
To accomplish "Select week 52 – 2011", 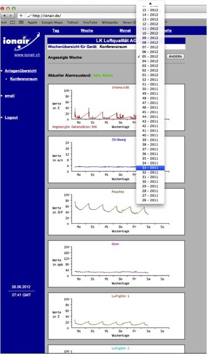I will pos(150,79).
